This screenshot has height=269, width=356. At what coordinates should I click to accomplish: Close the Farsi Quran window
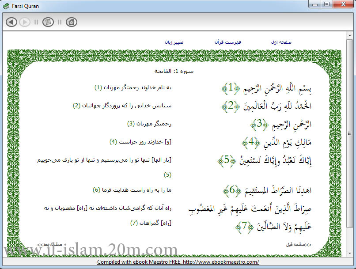click(x=343, y=4)
